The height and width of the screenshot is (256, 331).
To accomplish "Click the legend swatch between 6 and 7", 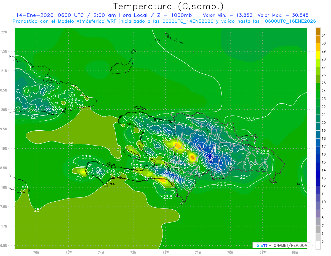I will click(x=318, y=230).
